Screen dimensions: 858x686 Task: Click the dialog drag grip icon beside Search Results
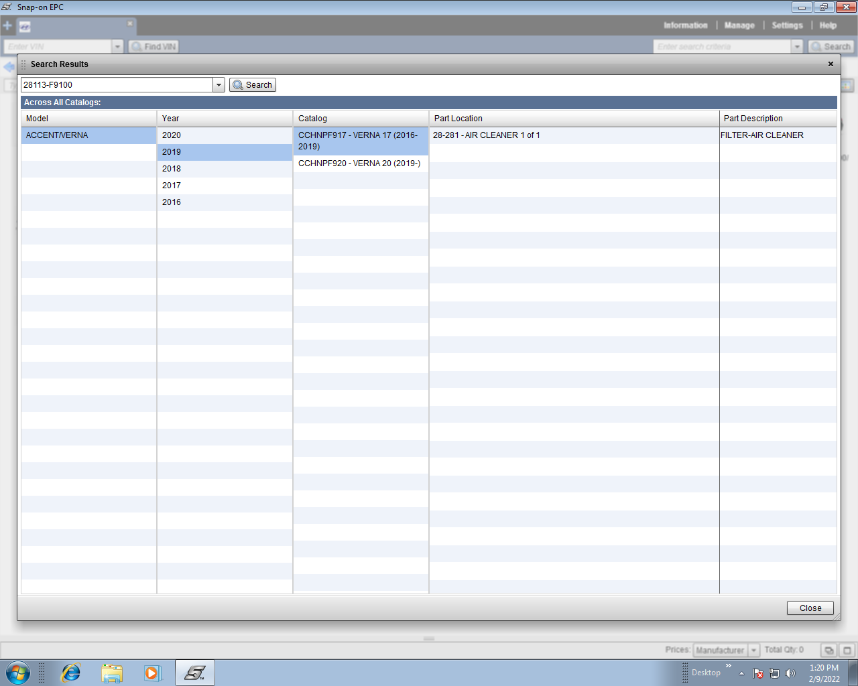24,64
